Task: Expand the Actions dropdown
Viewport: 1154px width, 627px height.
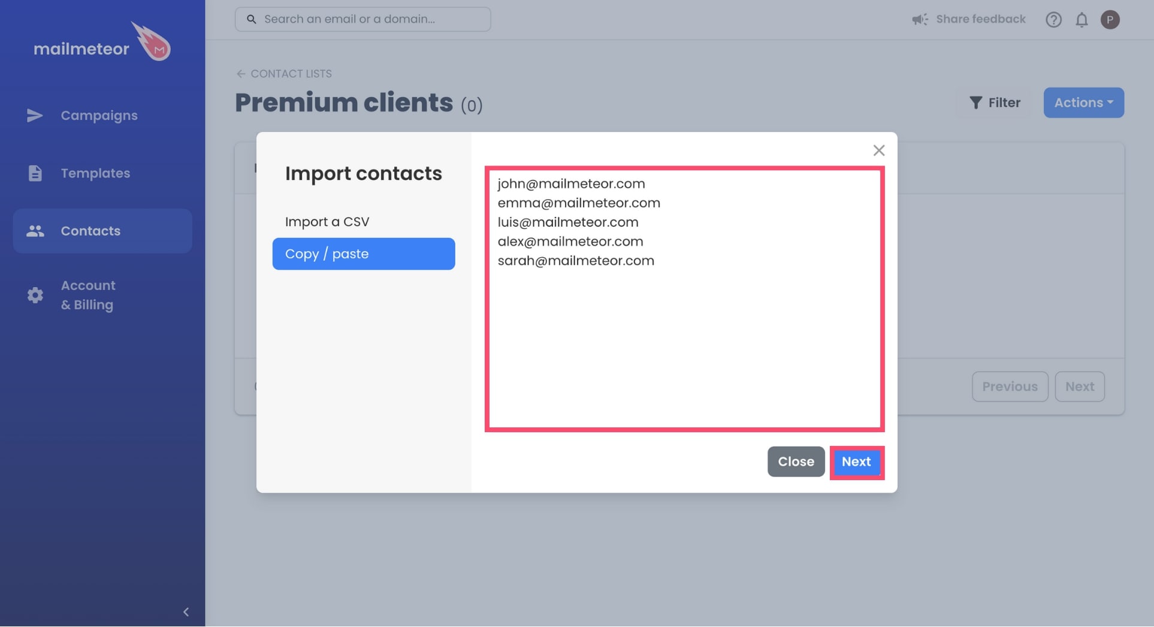Action: 1083,103
